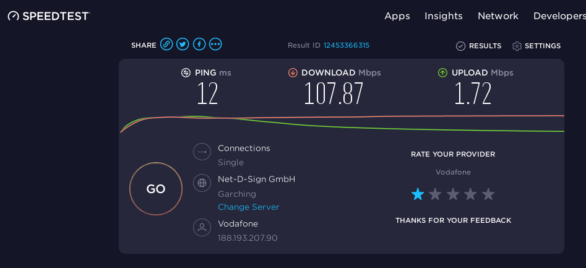Click the Vodafone user profile icon
Image resolution: width=586 pixels, height=268 pixels.
point(202,227)
